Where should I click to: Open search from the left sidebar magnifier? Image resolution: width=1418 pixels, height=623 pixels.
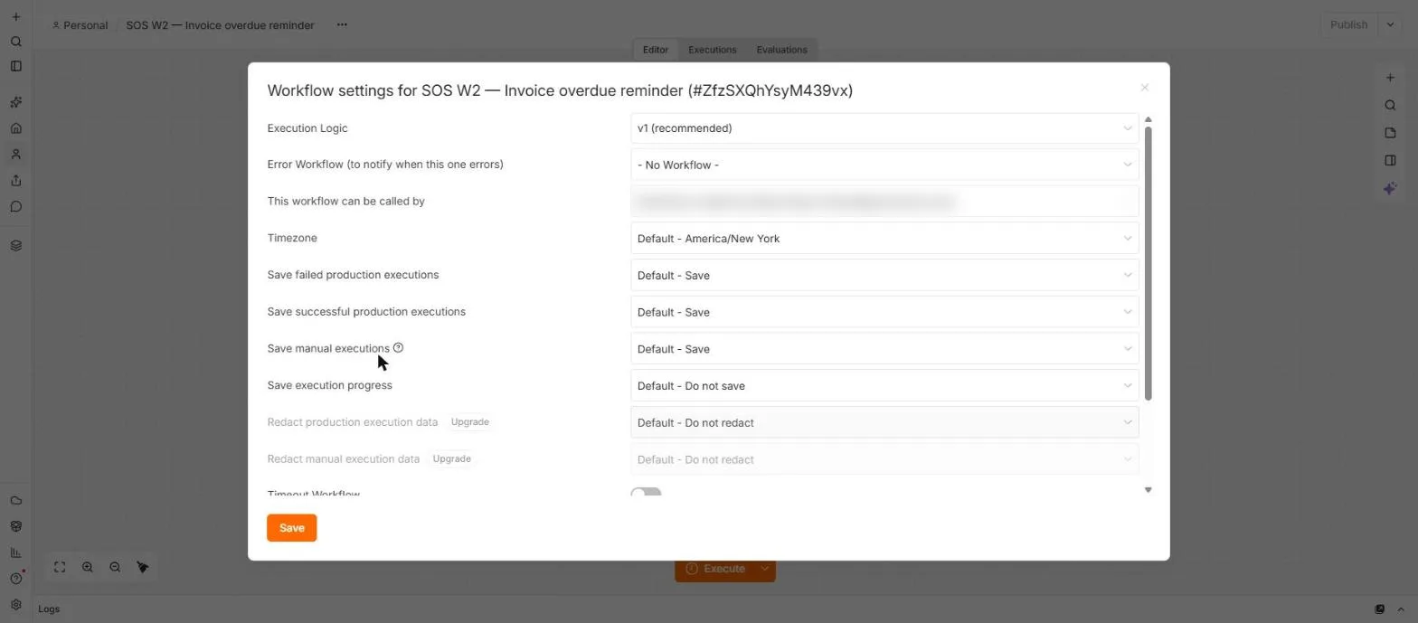pyautogui.click(x=15, y=42)
